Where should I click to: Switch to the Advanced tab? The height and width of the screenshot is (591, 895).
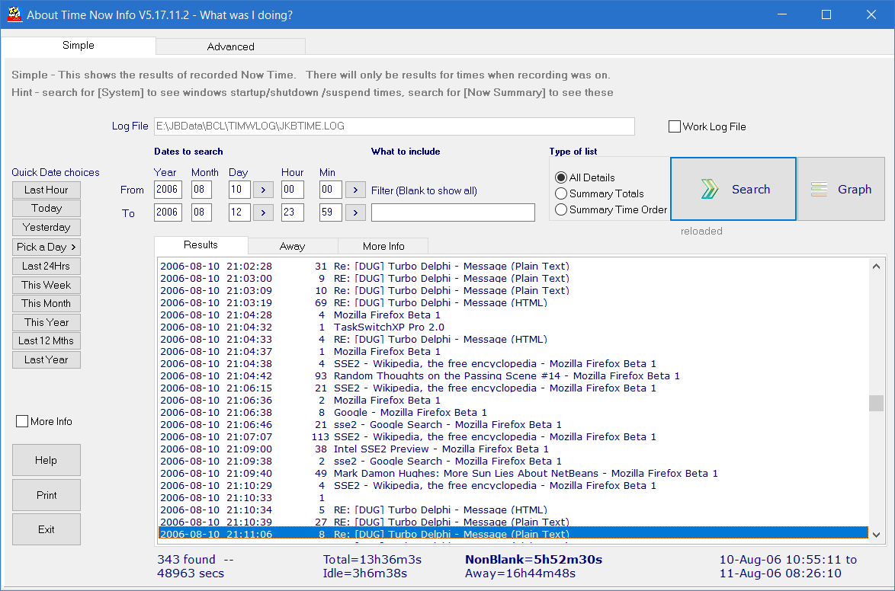230,46
